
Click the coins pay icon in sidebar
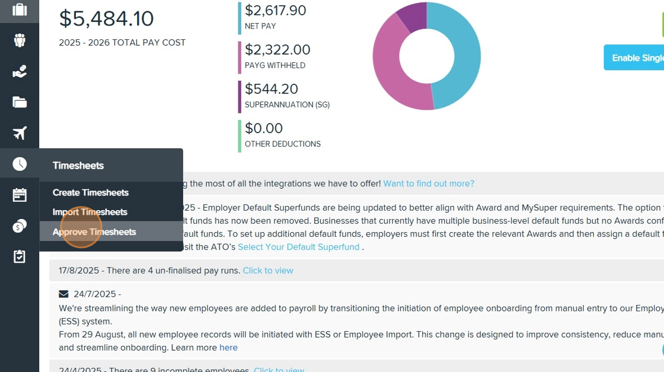pos(20,225)
